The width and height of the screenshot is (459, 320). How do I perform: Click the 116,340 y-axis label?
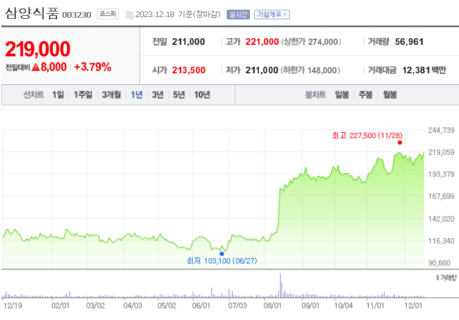pyautogui.click(x=441, y=241)
